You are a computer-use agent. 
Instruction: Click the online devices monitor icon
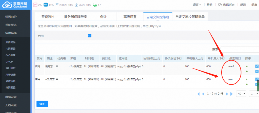(95, 5)
